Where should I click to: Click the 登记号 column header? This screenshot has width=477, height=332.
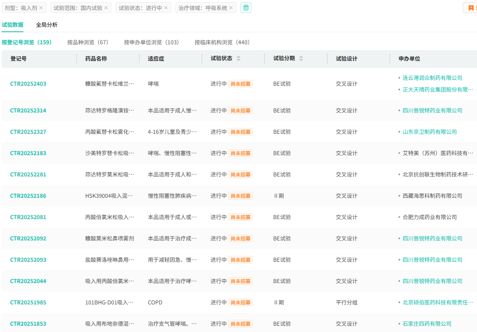(x=18, y=59)
